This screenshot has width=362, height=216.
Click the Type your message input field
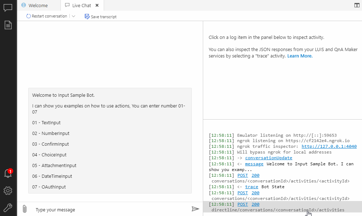click(111, 210)
